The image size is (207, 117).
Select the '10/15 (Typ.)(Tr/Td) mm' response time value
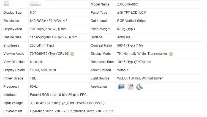134,62
